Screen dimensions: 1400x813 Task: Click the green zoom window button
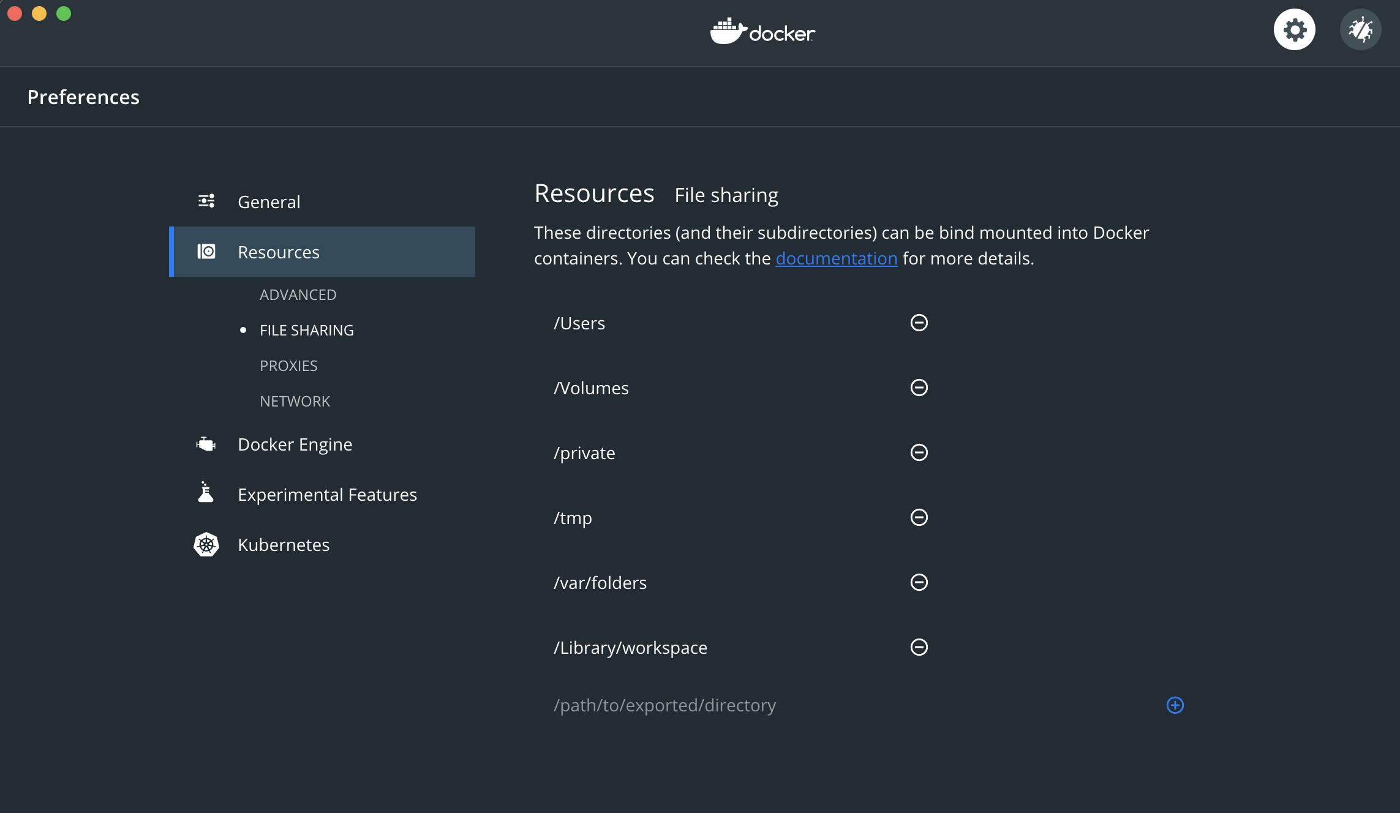click(64, 13)
